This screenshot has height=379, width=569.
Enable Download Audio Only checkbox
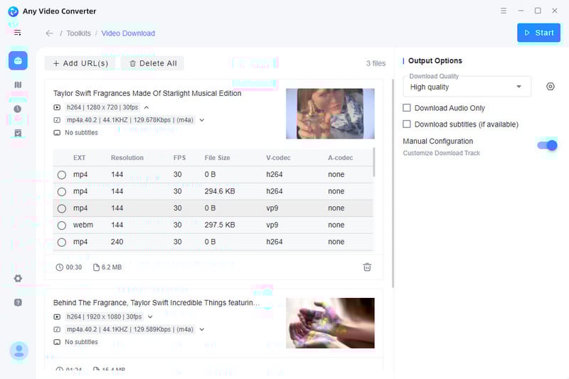point(407,107)
